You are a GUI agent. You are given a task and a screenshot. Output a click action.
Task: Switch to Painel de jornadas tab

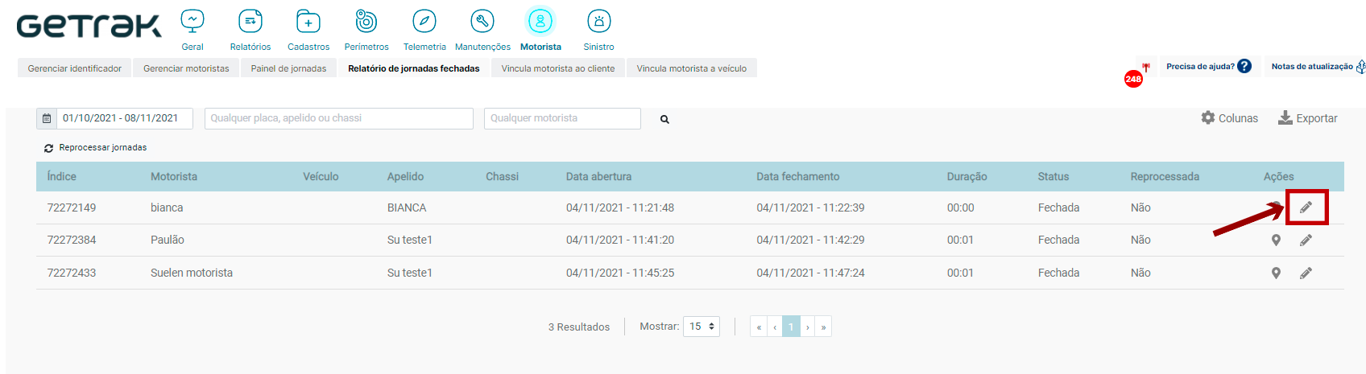coord(288,68)
